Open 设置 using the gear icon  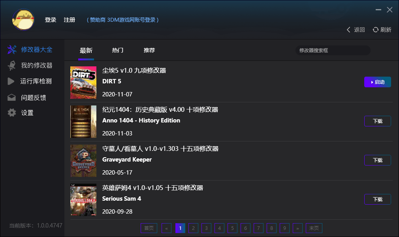11,113
